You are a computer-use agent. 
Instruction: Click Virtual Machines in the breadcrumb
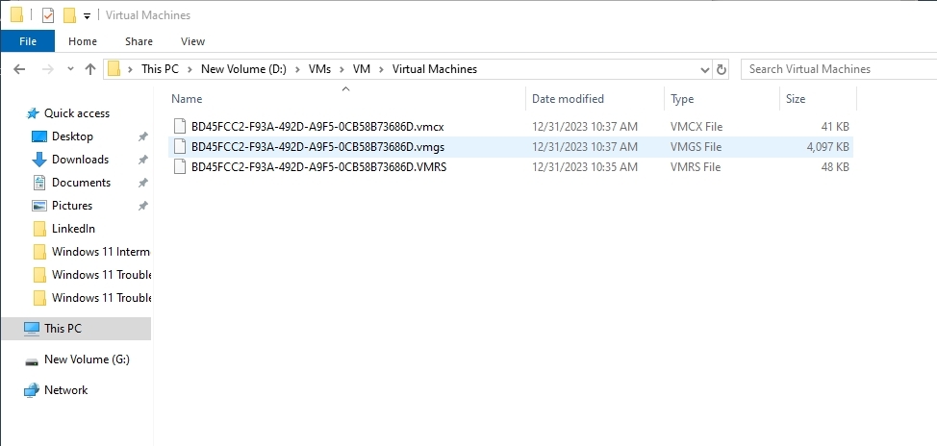[x=435, y=69]
